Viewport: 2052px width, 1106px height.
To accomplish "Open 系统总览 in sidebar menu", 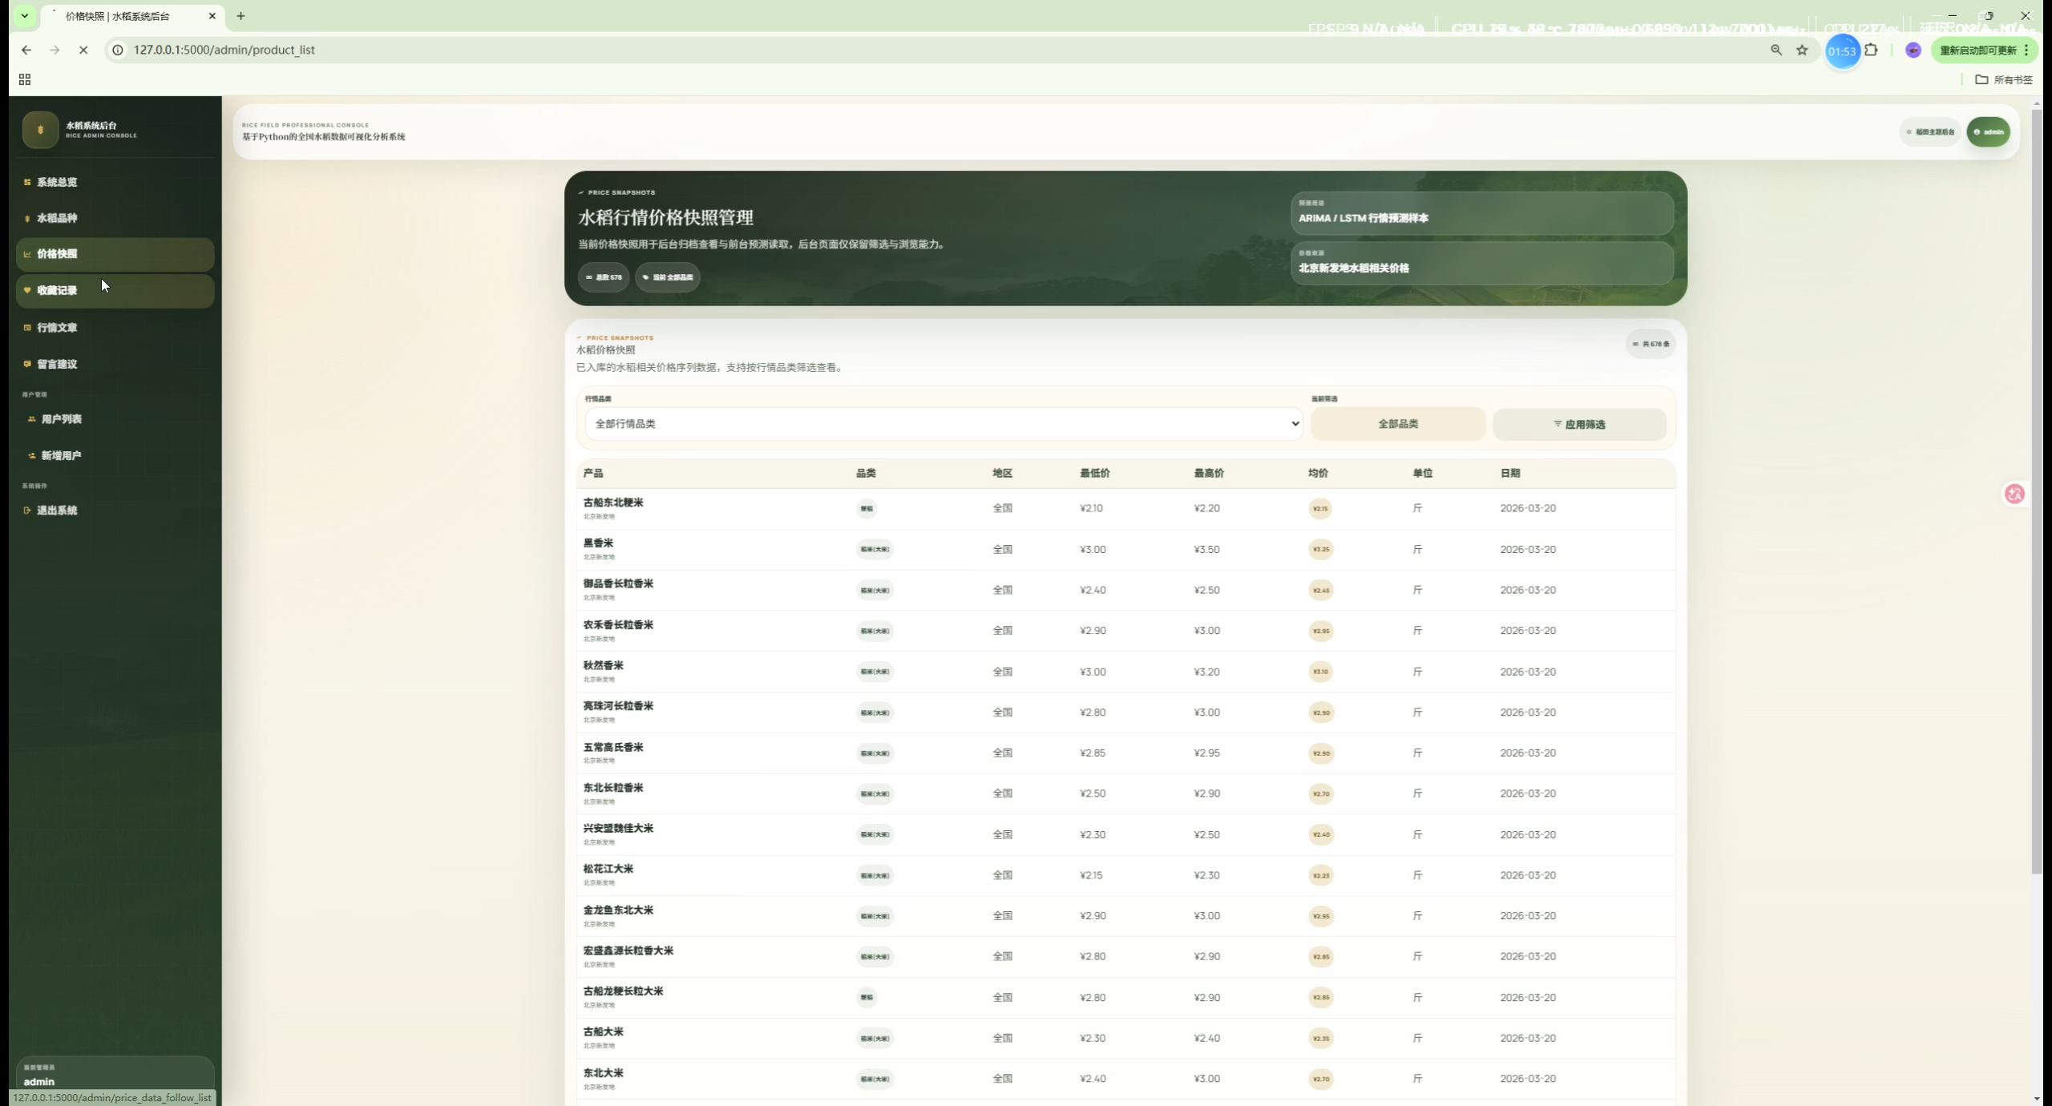I will pyautogui.click(x=57, y=182).
